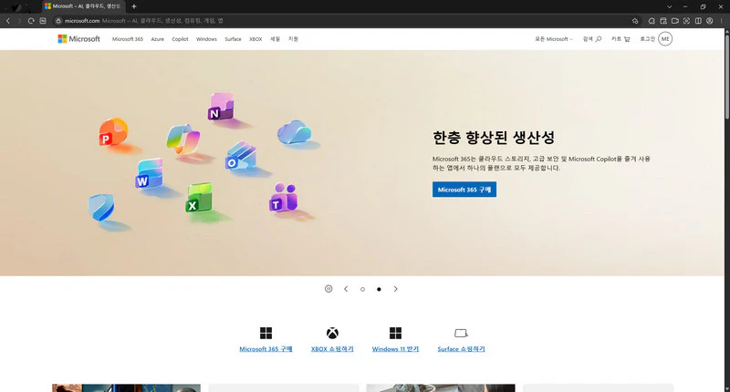
Task: Click the Outlook app icon in hero banner
Action: coord(241,156)
